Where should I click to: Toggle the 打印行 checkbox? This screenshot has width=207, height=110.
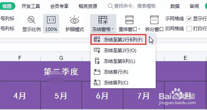[189, 29]
